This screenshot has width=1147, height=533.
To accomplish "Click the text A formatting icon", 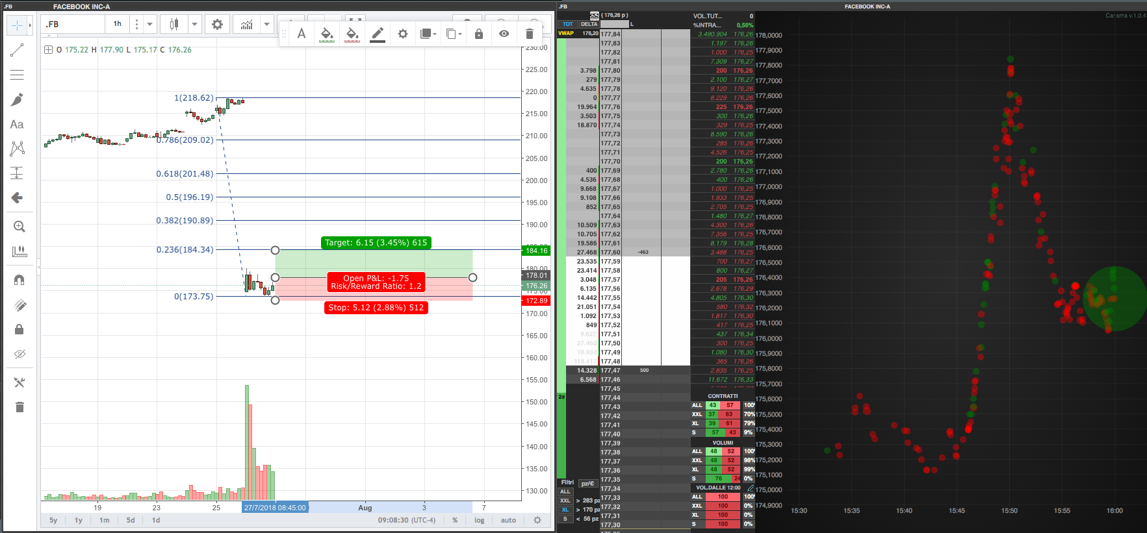I will pyautogui.click(x=302, y=34).
